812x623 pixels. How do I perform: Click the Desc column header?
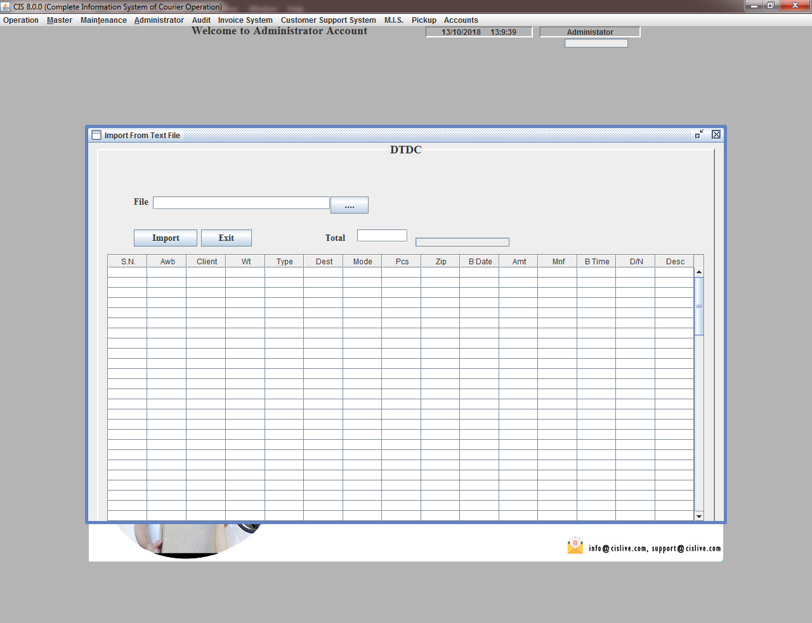pyautogui.click(x=675, y=261)
